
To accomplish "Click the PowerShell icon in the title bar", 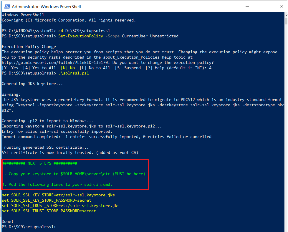I will [x=7, y=6].
